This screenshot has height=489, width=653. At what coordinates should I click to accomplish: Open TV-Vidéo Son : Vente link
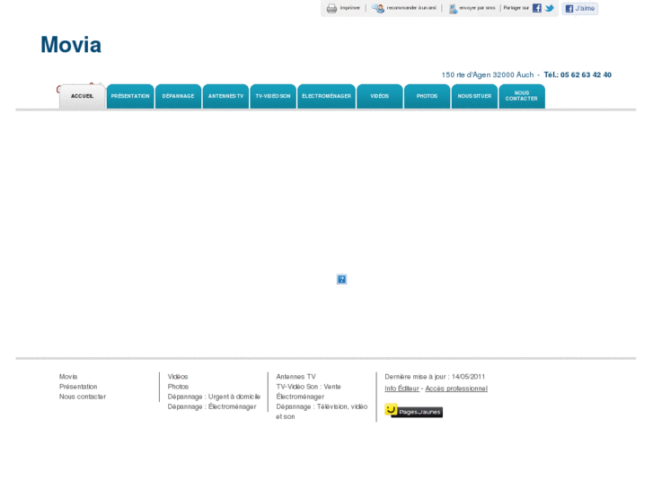coord(309,387)
